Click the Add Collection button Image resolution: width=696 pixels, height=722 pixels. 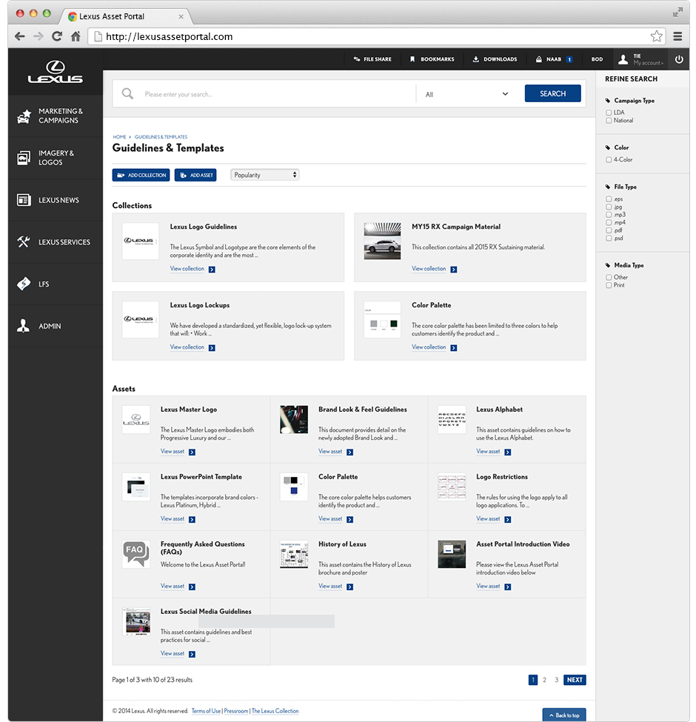click(x=141, y=175)
